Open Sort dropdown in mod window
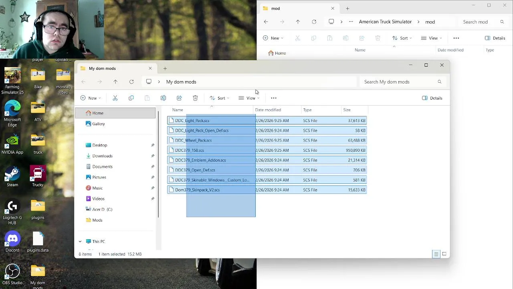 tap(402, 38)
